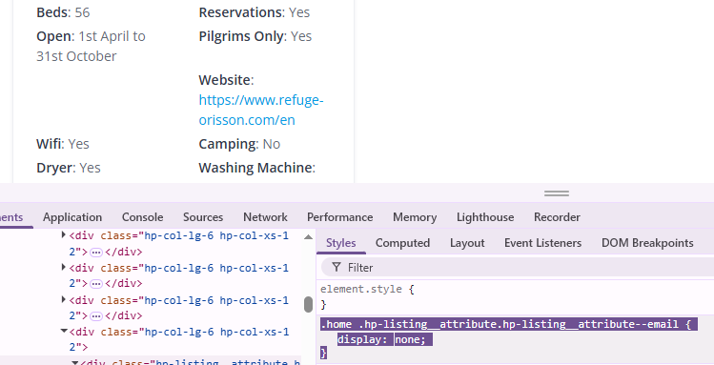The height and width of the screenshot is (365, 714).
Task: Click the DOM tree scrollbar thumb
Action: point(308,304)
